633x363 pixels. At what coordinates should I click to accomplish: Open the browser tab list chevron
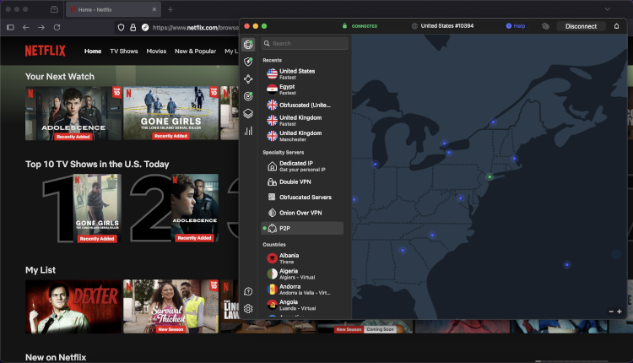coord(608,9)
